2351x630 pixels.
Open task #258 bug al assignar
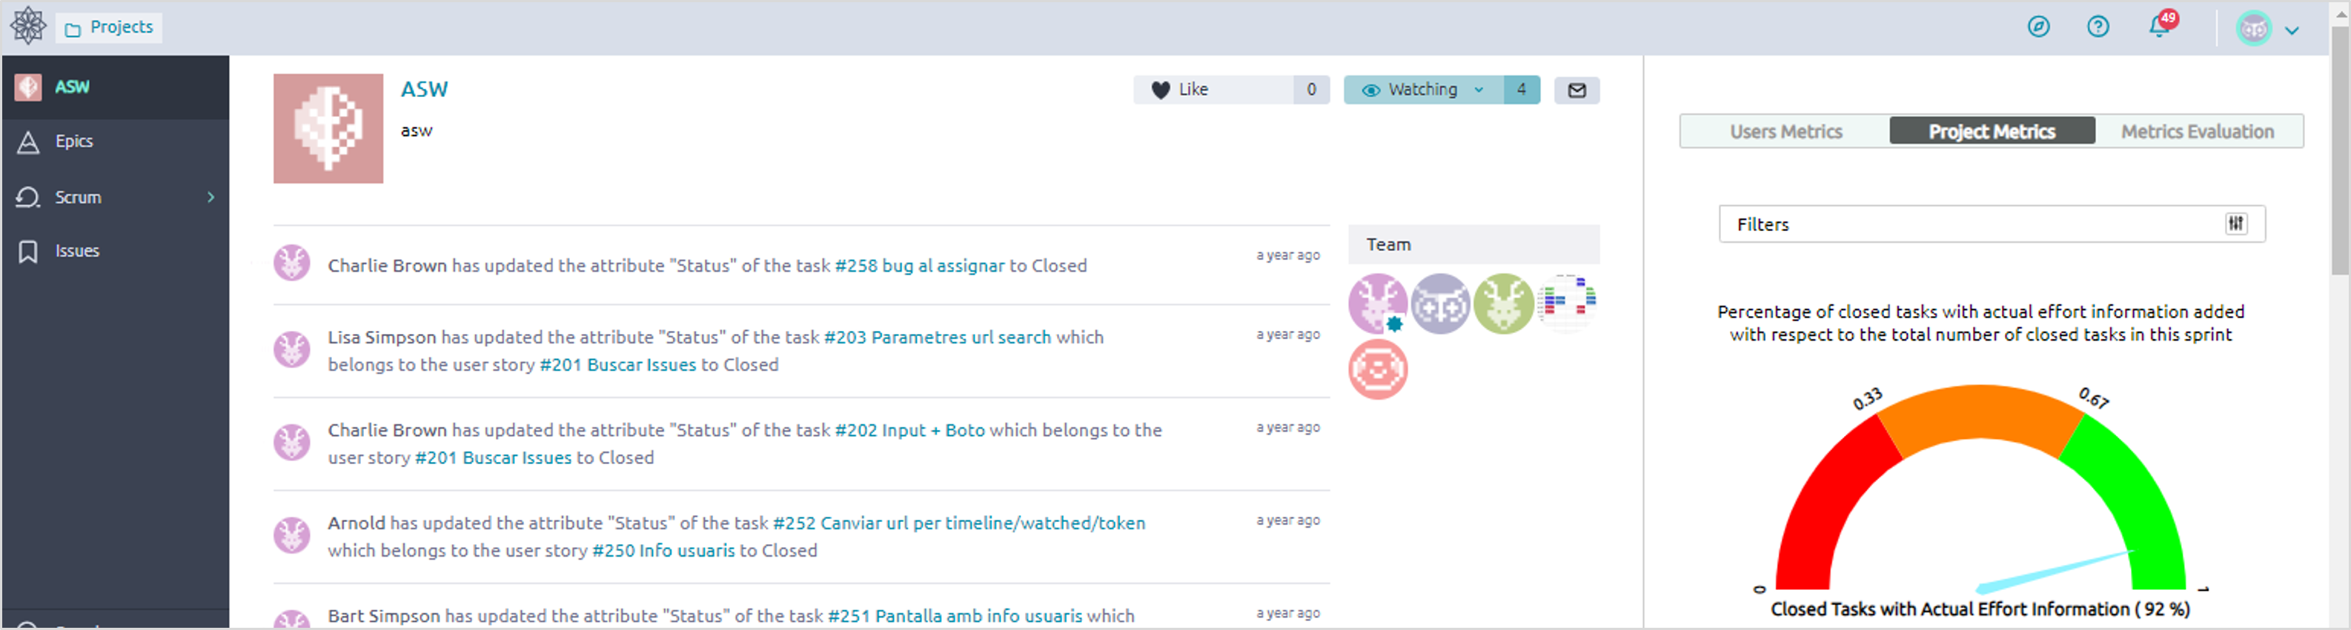coord(918,265)
